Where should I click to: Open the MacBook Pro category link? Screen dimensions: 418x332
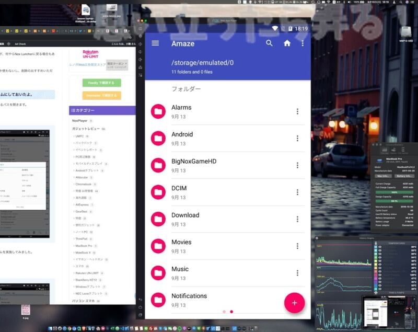(x=84, y=246)
